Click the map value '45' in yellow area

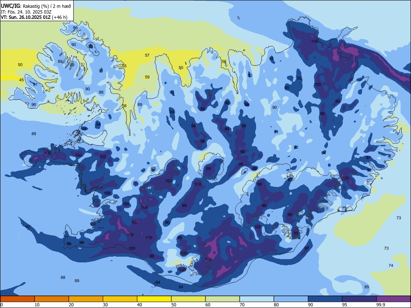[21, 80]
